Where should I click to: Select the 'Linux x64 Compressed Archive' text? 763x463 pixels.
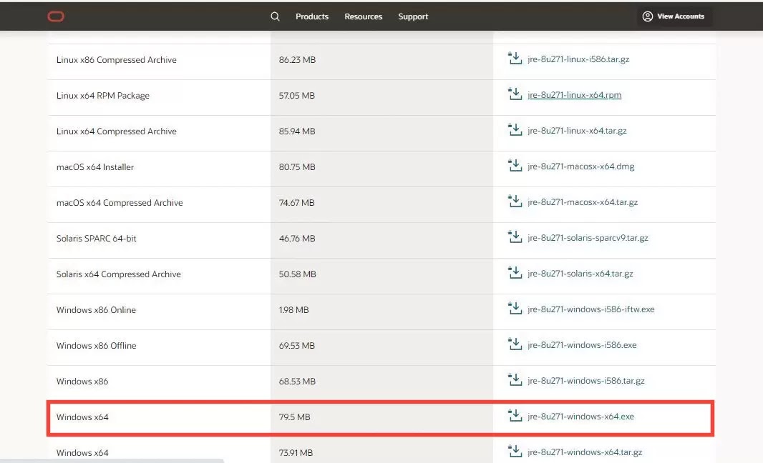click(116, 131)
